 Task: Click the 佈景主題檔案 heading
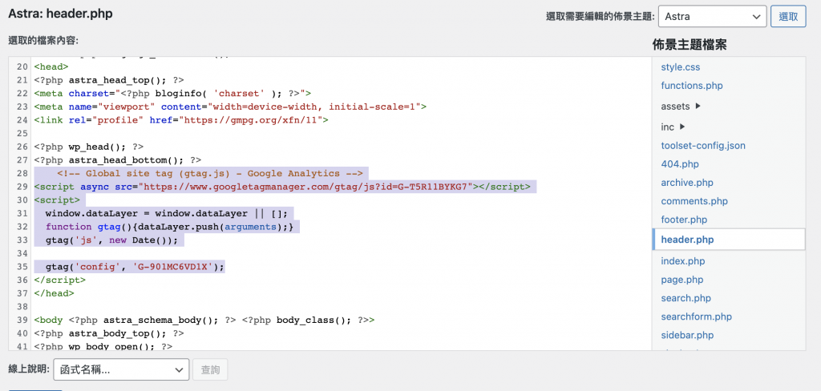[x=689, y=45]
